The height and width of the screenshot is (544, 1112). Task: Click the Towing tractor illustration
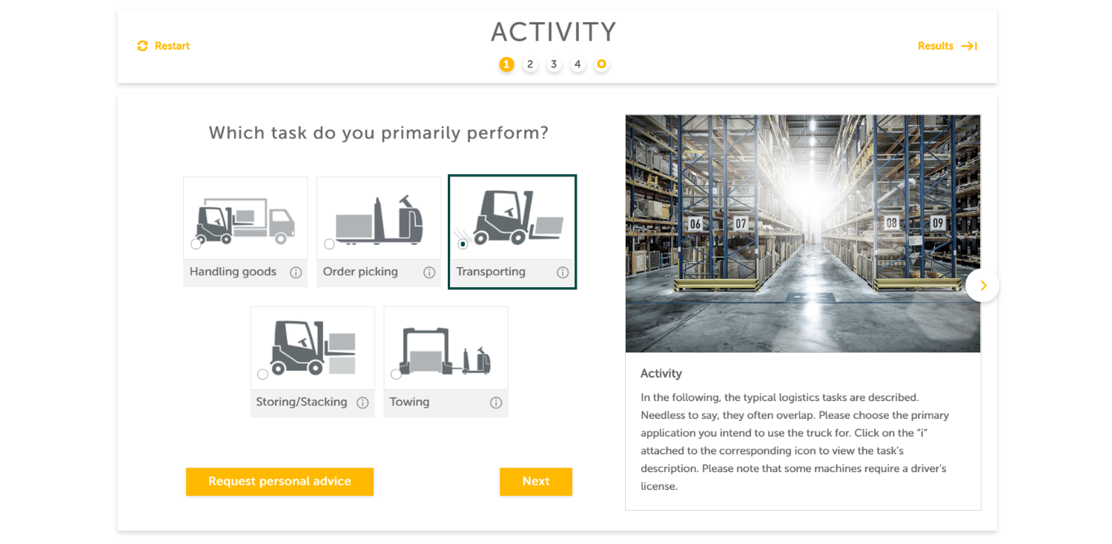(446, 351)
